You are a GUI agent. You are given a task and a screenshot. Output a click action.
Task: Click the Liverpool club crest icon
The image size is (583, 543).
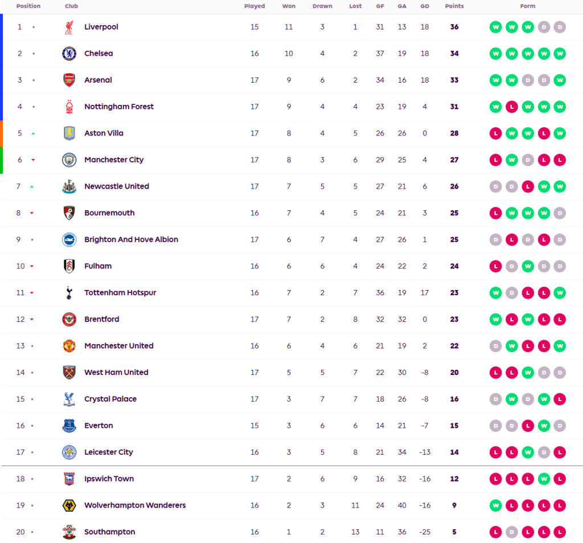pos(69,27)
